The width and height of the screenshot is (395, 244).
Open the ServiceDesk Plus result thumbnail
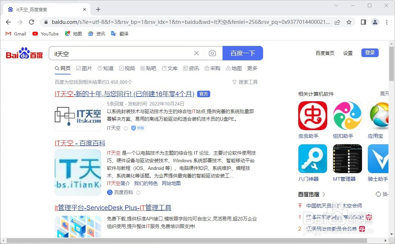pyautogui.click(x=78, y=226)
